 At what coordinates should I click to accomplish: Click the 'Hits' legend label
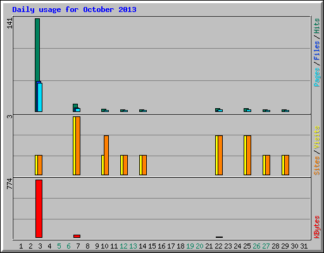tap(316, 26)
